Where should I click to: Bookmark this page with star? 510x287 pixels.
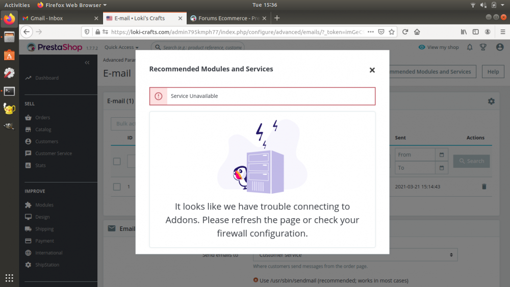click(x=392, y=32)
